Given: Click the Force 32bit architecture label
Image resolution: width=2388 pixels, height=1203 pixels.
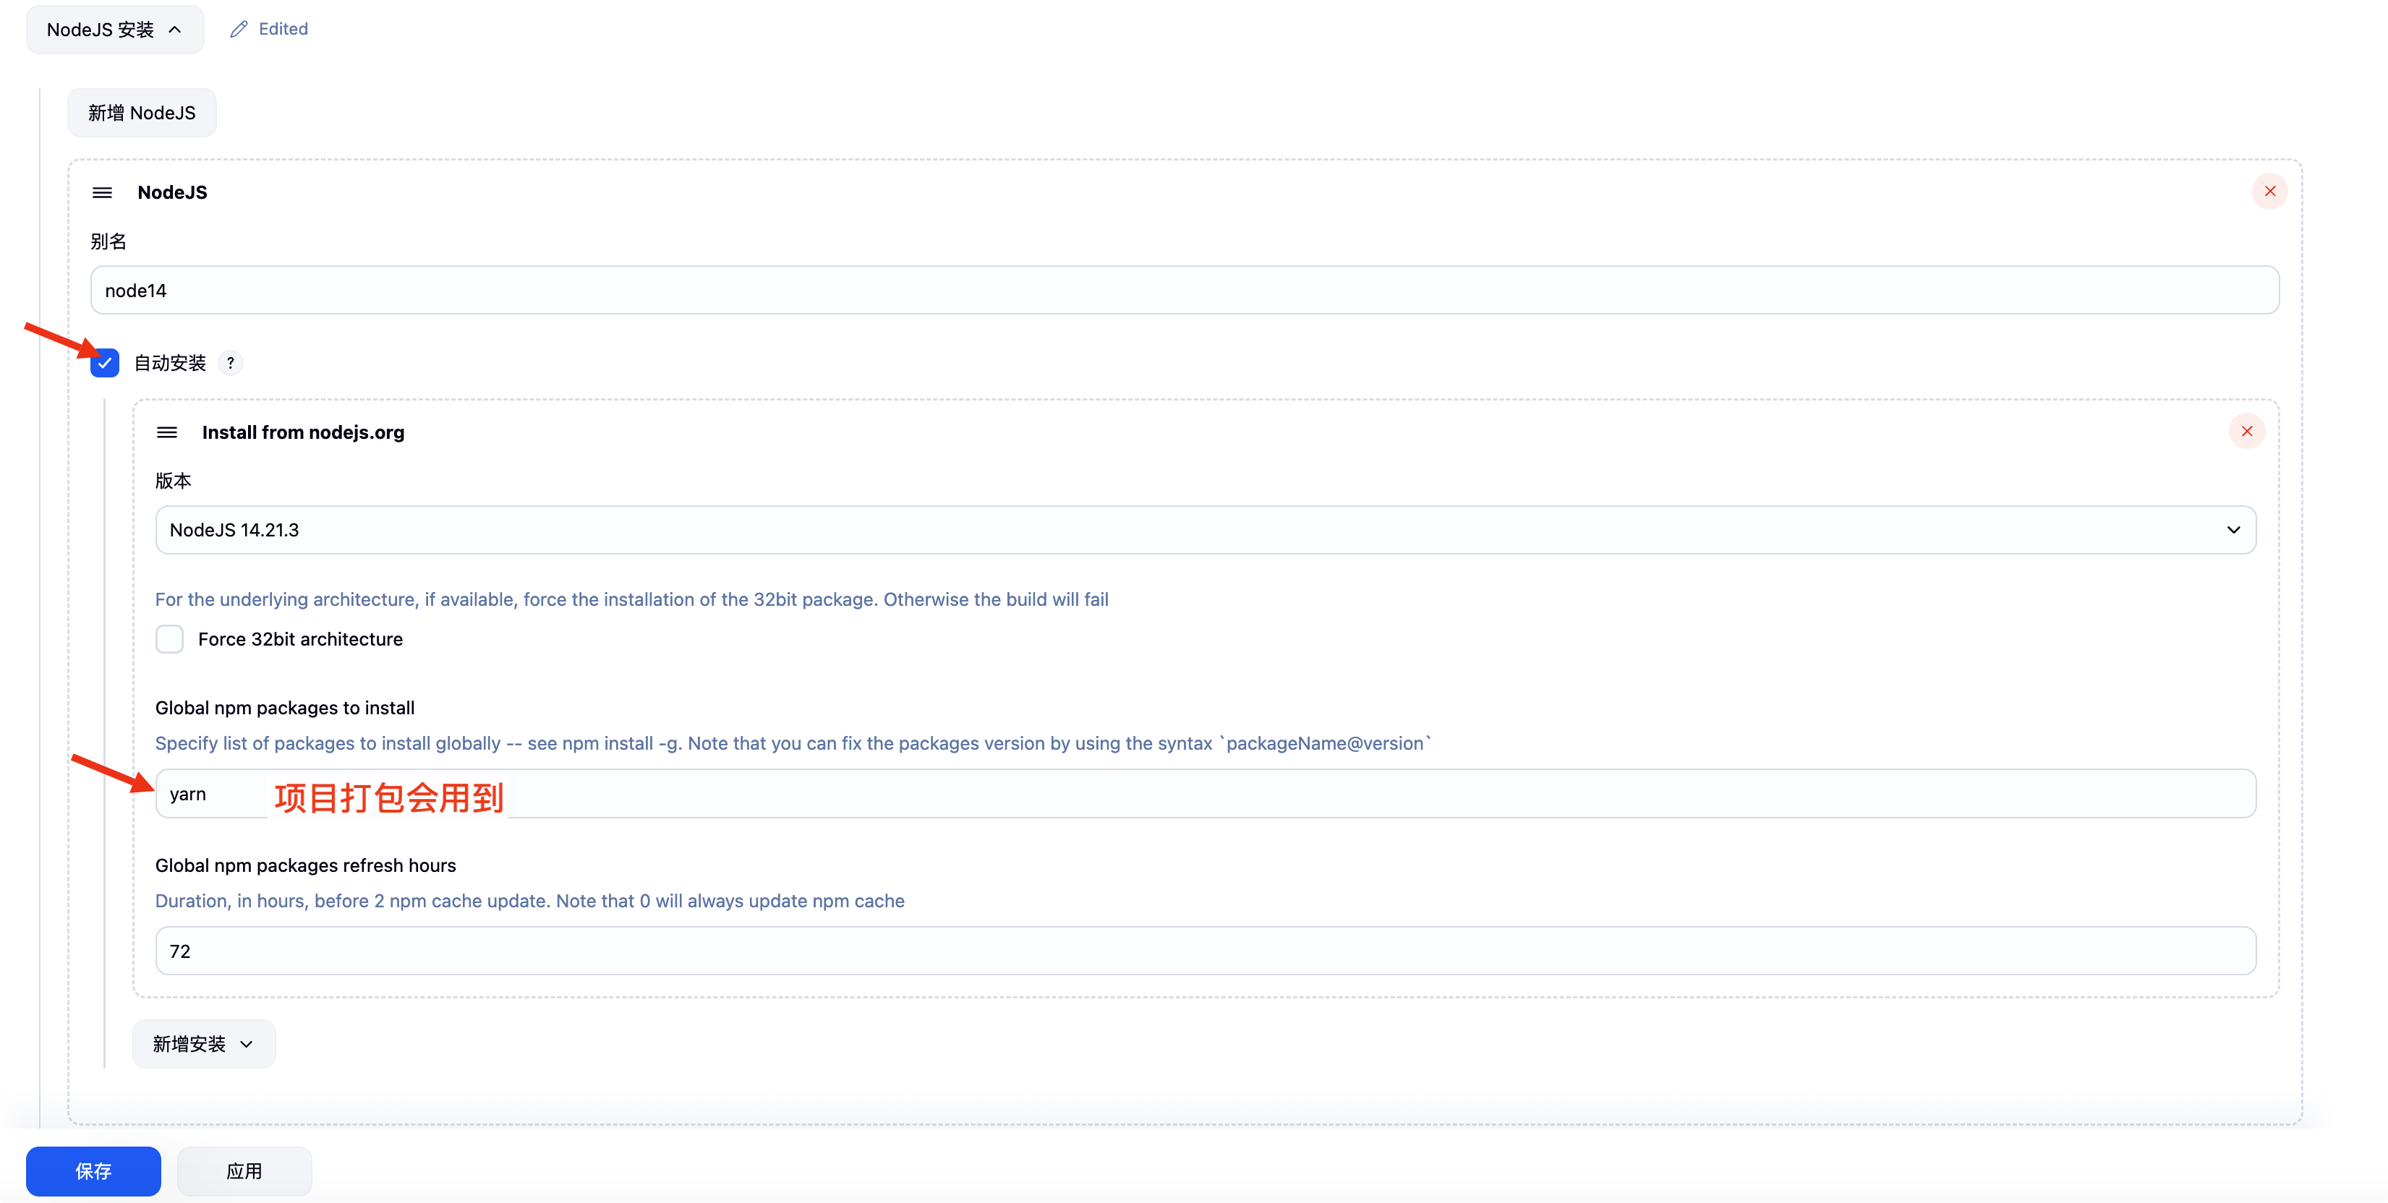Looking at the screenshot, I should click(x=300, y=638).
